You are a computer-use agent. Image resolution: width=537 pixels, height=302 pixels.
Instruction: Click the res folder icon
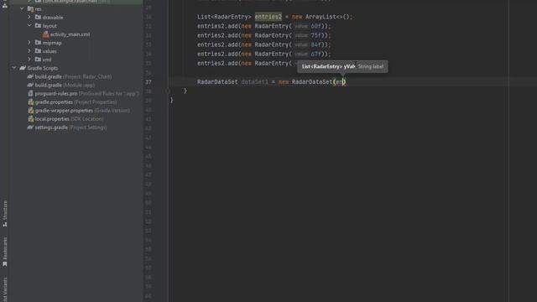30,9
